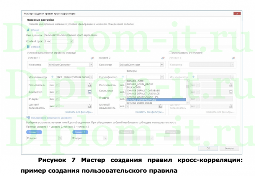
Task: Open 'вкл.' dropdown for Условие 1 Пользователь
Action: click(57, 85)
